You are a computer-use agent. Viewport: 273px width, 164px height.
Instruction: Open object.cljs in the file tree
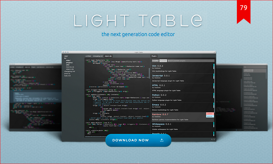(x=70, y=69)
